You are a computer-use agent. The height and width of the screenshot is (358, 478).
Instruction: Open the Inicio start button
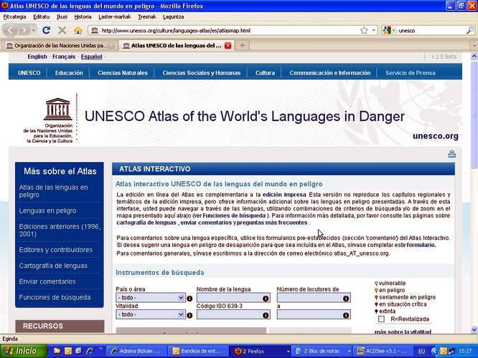point(23,351)
